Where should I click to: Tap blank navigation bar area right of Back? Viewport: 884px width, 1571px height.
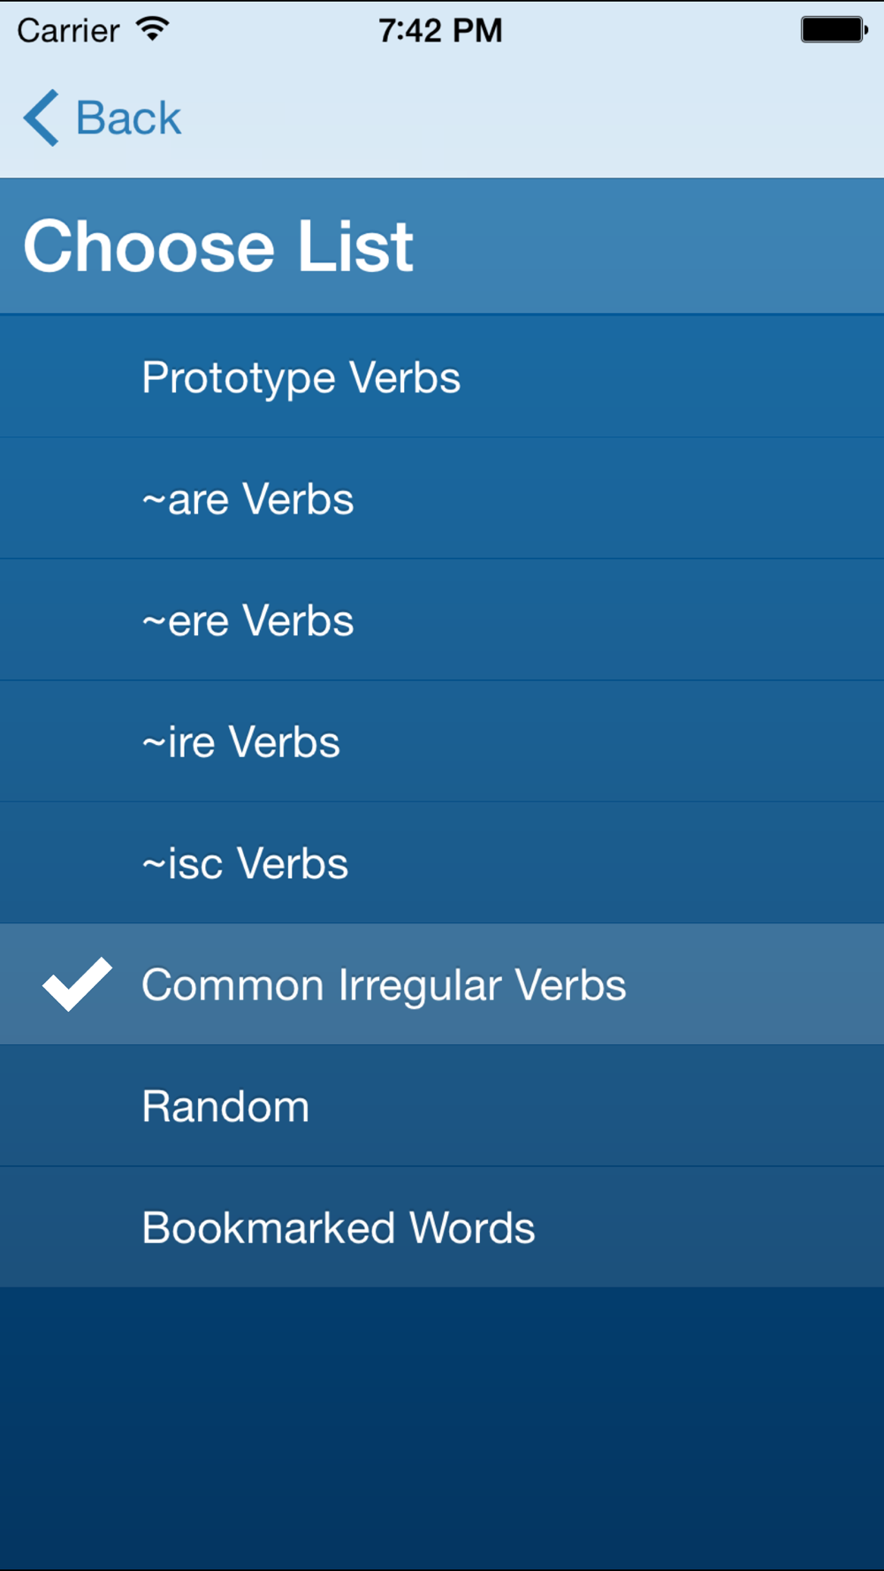pos(530,118)
